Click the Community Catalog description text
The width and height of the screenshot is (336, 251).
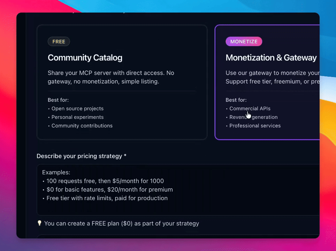(x=111, y=77)
